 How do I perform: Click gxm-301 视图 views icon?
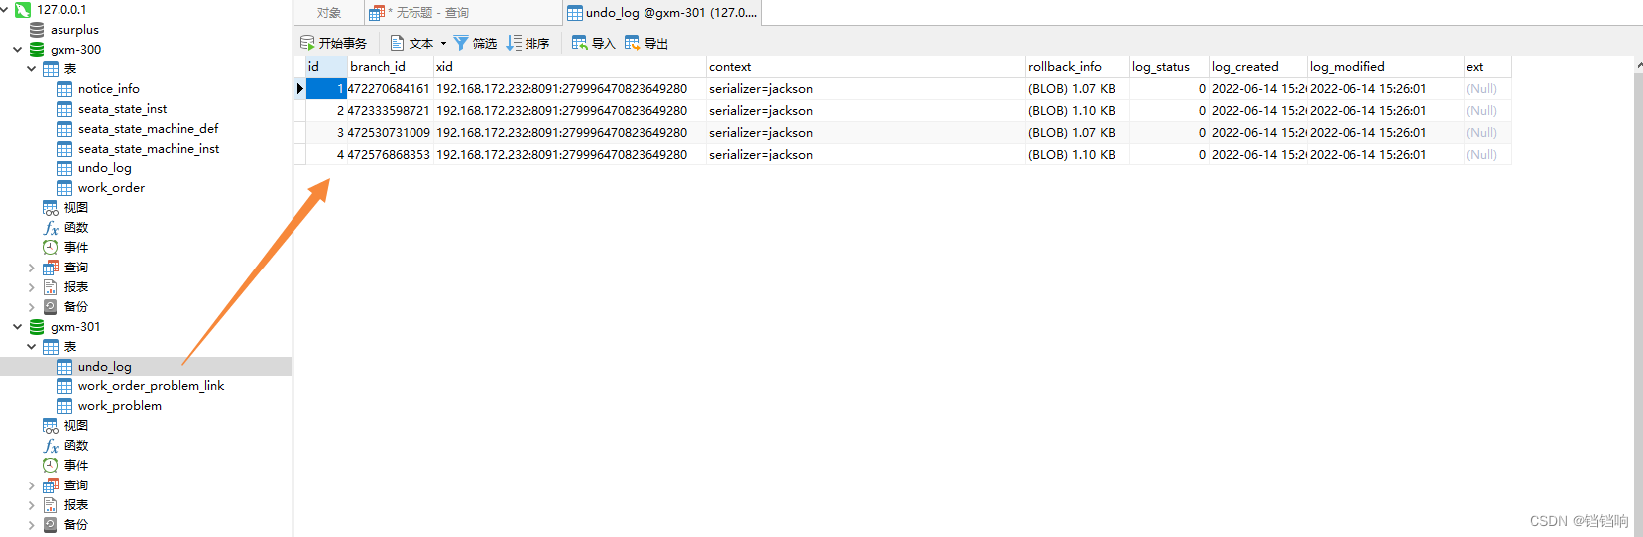click(x=51, y=426)
